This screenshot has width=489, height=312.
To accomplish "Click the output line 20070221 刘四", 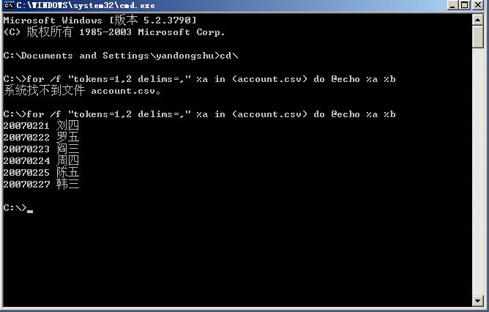I will pyautogui.click(x=41, y=126).
